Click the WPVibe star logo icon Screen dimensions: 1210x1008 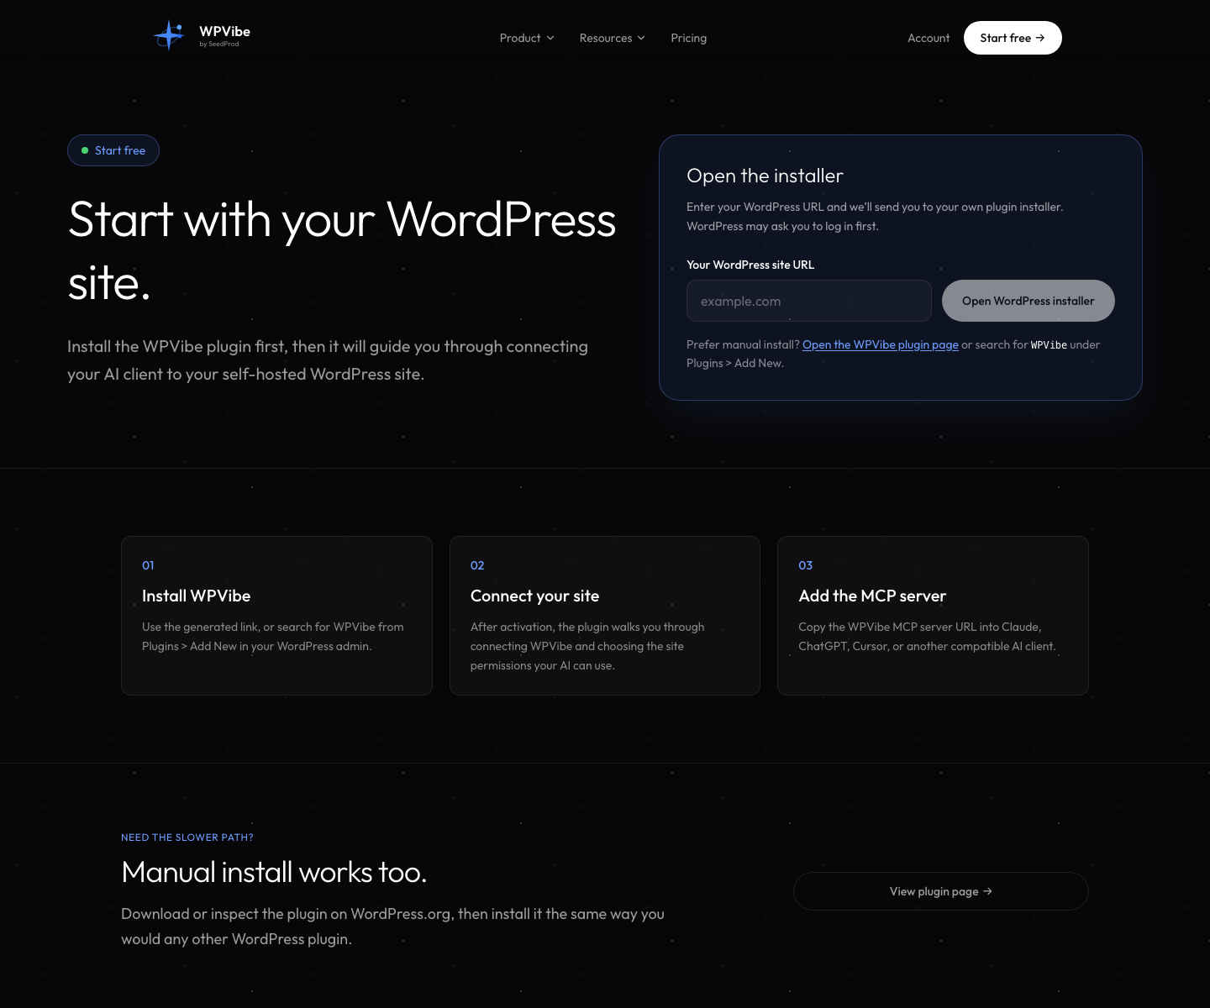[x=169, y=35]
